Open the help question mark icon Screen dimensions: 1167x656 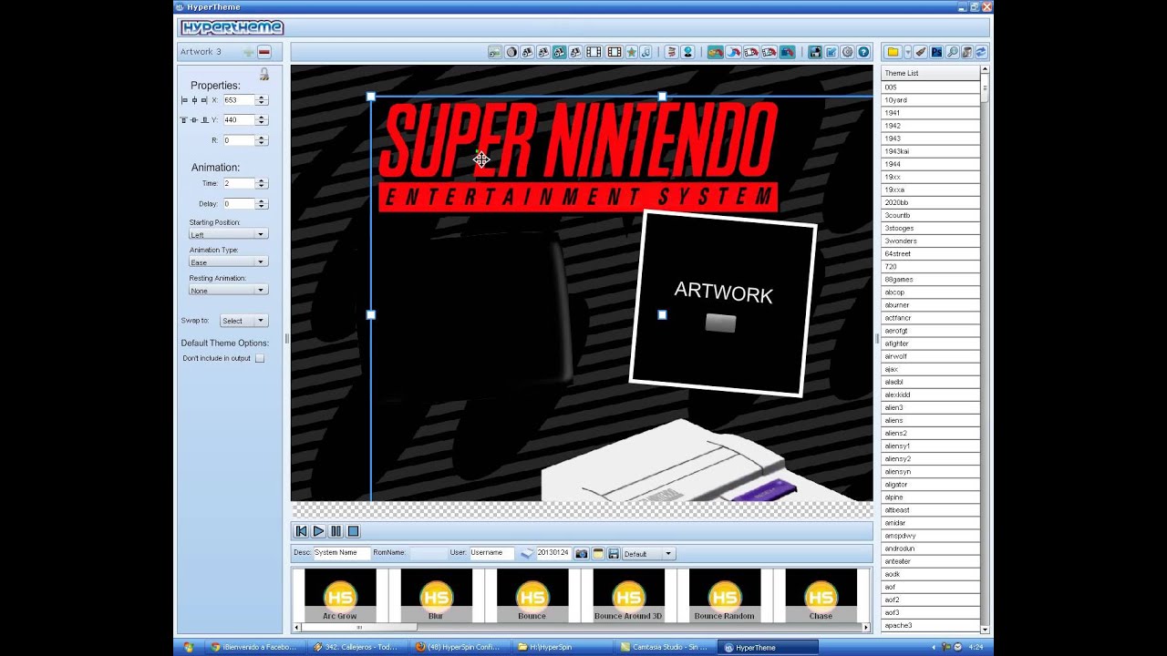(863, 52)
